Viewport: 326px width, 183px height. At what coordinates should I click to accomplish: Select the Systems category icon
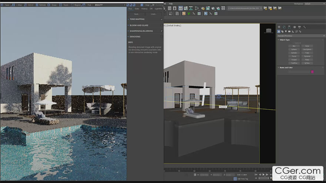coord(300,31)
